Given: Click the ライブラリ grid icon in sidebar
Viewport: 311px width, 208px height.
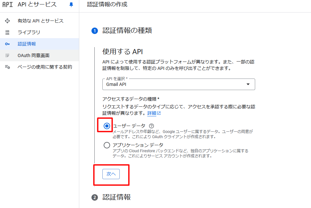Looking at the screenshot, I should tap(7, 32).
